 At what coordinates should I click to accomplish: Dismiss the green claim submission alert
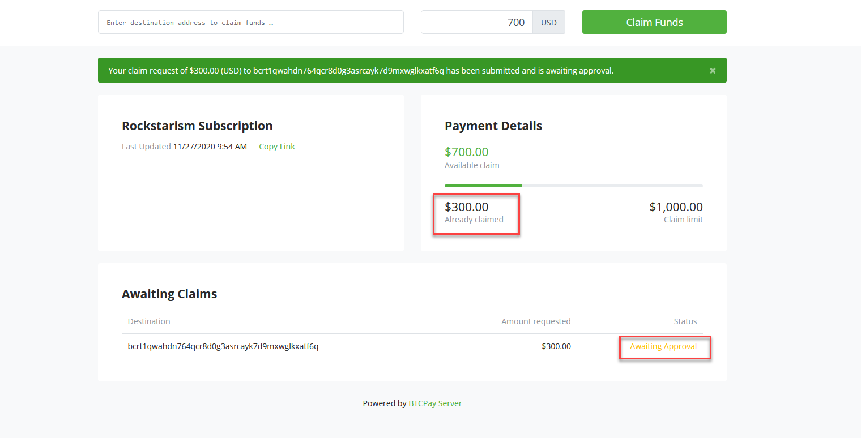click(x=712, y=70)
